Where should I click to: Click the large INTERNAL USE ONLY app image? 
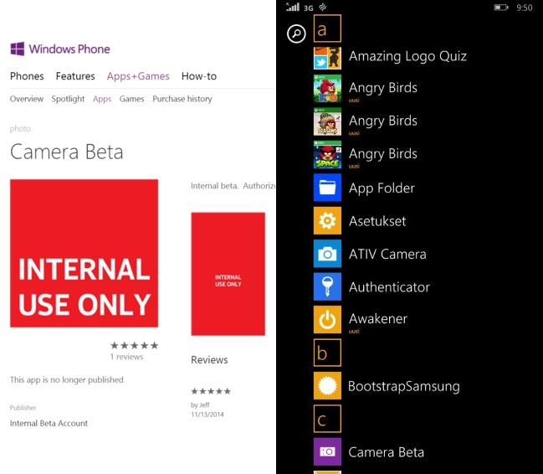point(85,253)
